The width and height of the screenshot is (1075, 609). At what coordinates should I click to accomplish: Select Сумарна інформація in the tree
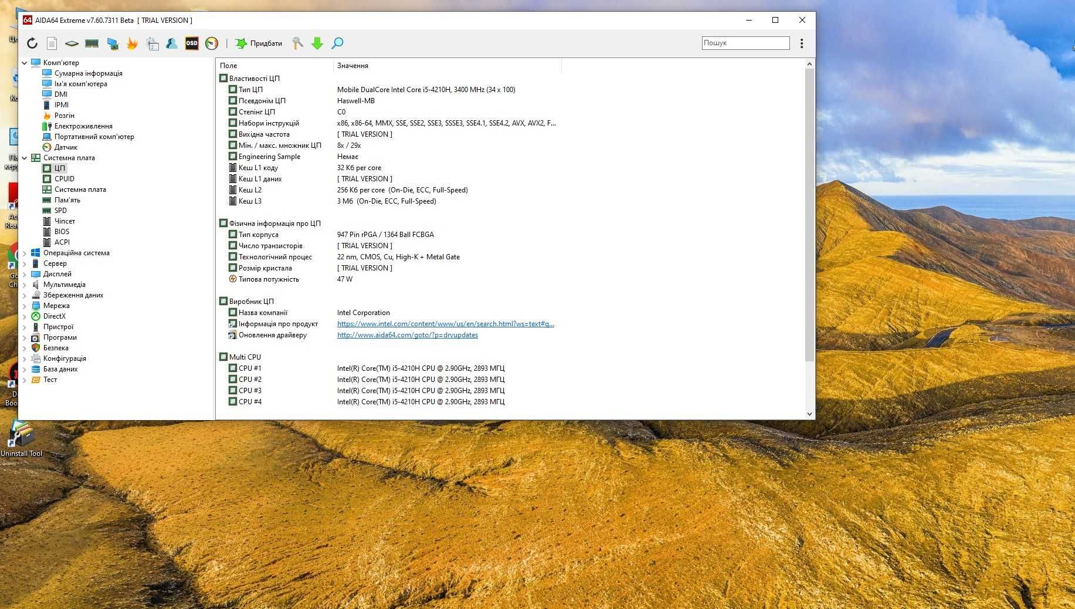coord(88,73)
